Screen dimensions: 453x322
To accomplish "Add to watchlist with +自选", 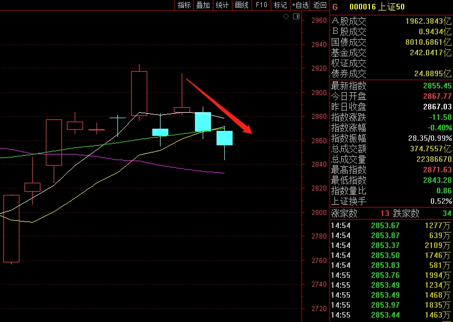I will pos(300,5).
